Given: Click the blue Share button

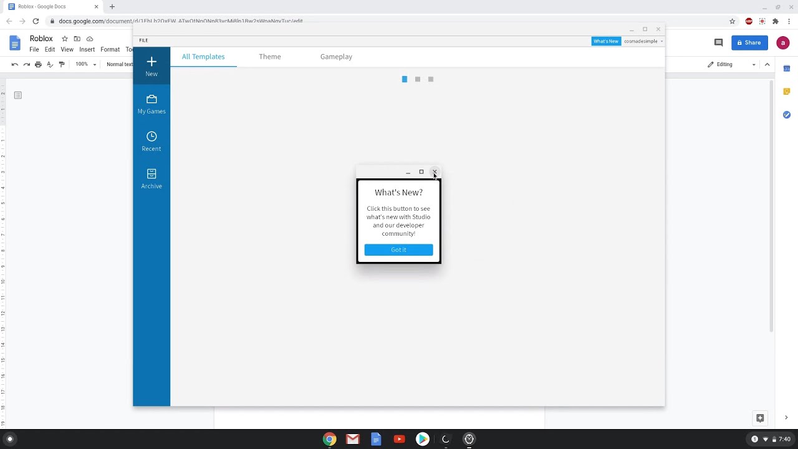Looking at the screenshot, I should pyautogui.click(x=749, y=42).
